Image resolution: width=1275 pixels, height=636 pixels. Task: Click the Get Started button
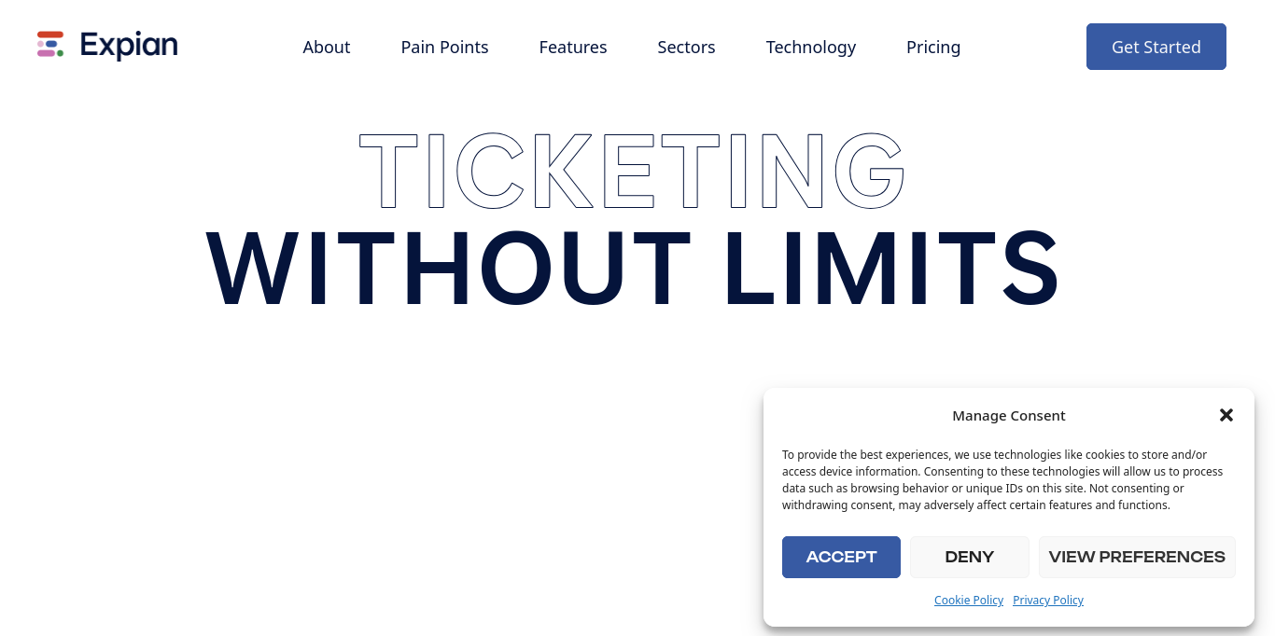click(x=1156, y=47)
